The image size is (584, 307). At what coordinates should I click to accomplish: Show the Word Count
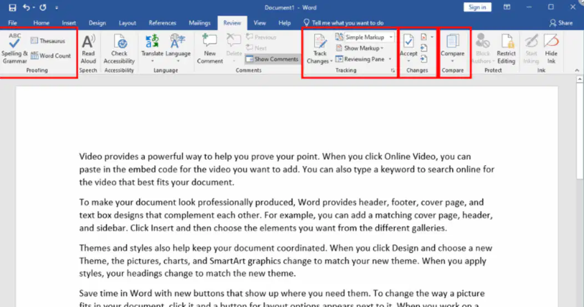click(x=51, y=56)
